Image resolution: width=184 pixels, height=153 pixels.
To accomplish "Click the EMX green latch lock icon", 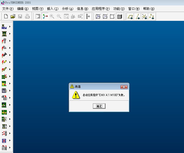I will pyautogui.click(x=4, y=119).
